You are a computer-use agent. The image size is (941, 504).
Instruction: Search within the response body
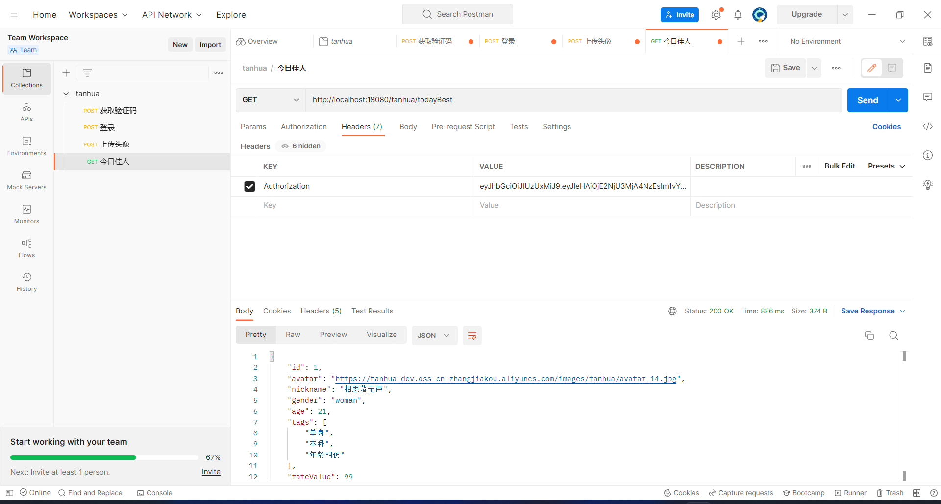click(x=893, y=336)
